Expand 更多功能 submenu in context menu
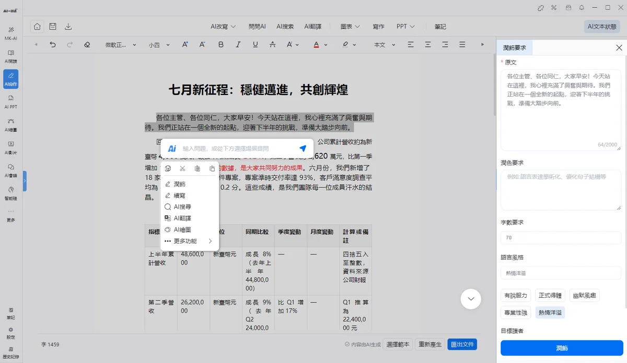This screenshot has height=363, width=627. [189, 241]
